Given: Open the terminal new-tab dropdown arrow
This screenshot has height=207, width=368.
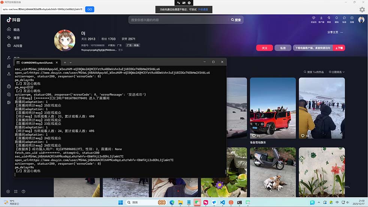Looking at the screenshot, I should point(70,63).
